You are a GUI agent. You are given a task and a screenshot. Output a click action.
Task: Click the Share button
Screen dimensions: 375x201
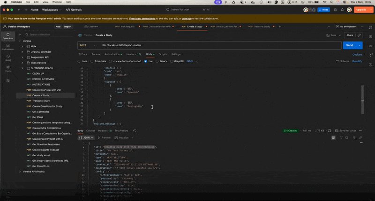[350, 35]
